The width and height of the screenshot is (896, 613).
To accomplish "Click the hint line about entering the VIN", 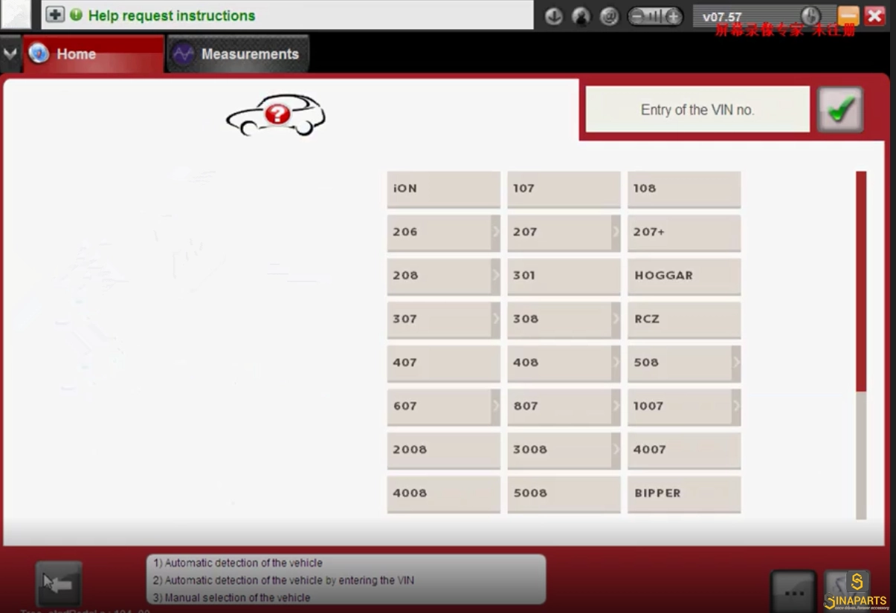I will tap(283, 580).
